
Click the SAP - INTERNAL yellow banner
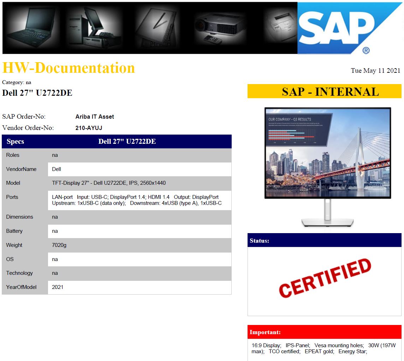325,91
